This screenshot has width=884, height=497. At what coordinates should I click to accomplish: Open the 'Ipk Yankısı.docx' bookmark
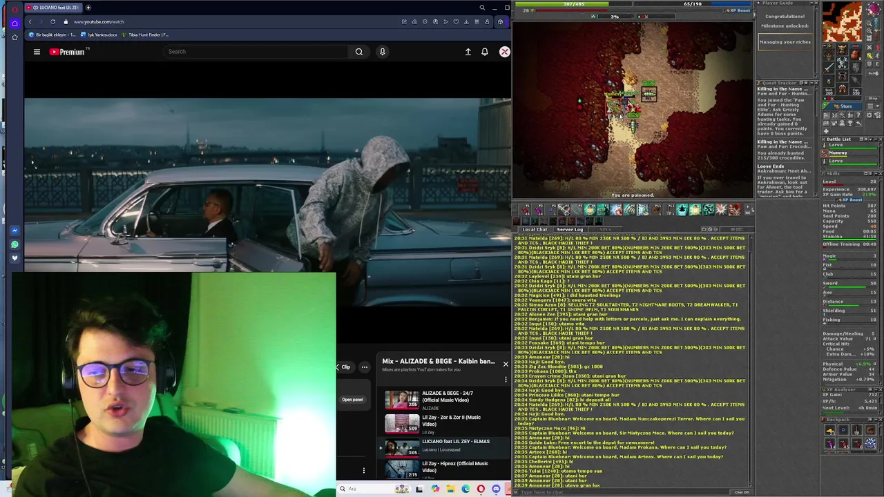point(99,35)
